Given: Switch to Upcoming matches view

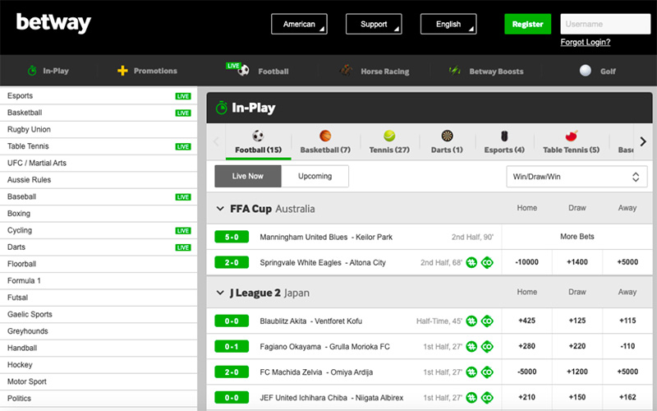Looking at the screenshot, I should [x=315, y=176].
